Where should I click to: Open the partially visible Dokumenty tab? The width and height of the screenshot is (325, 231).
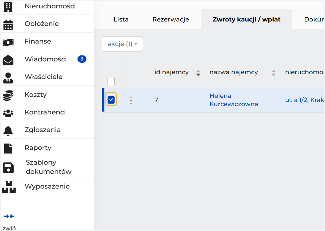point(314,19)
